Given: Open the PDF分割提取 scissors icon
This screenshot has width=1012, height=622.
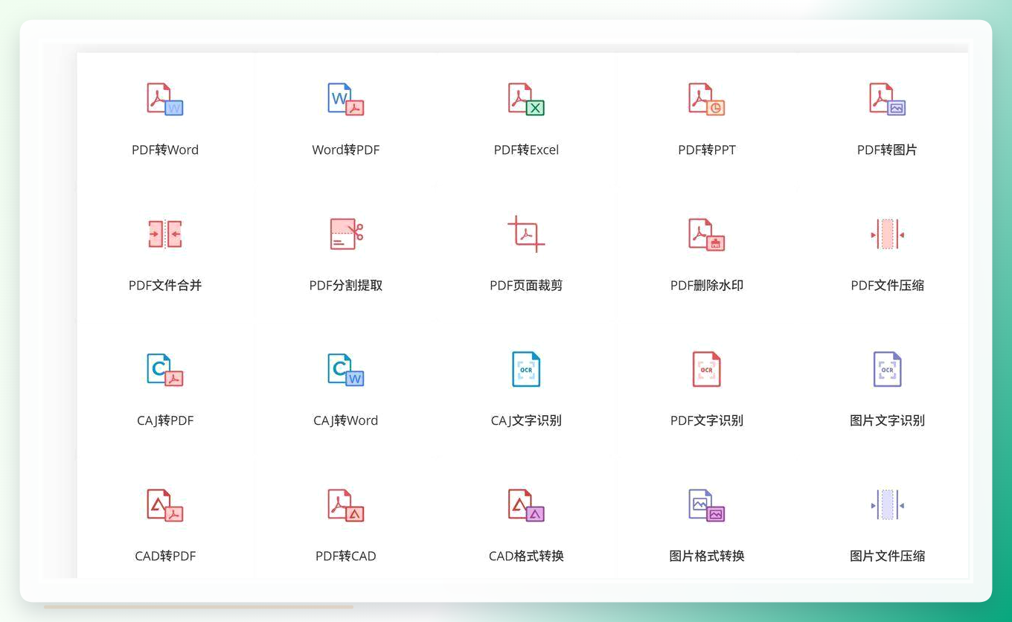Looking at the screenshot, I should (346, 234).
